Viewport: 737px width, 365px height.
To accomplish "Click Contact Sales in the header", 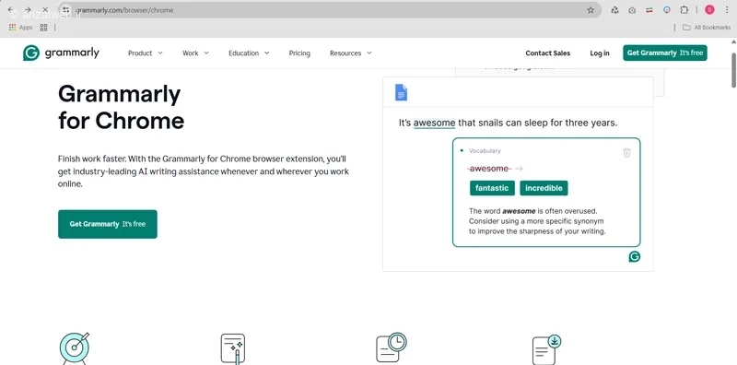I will (547, 53).
